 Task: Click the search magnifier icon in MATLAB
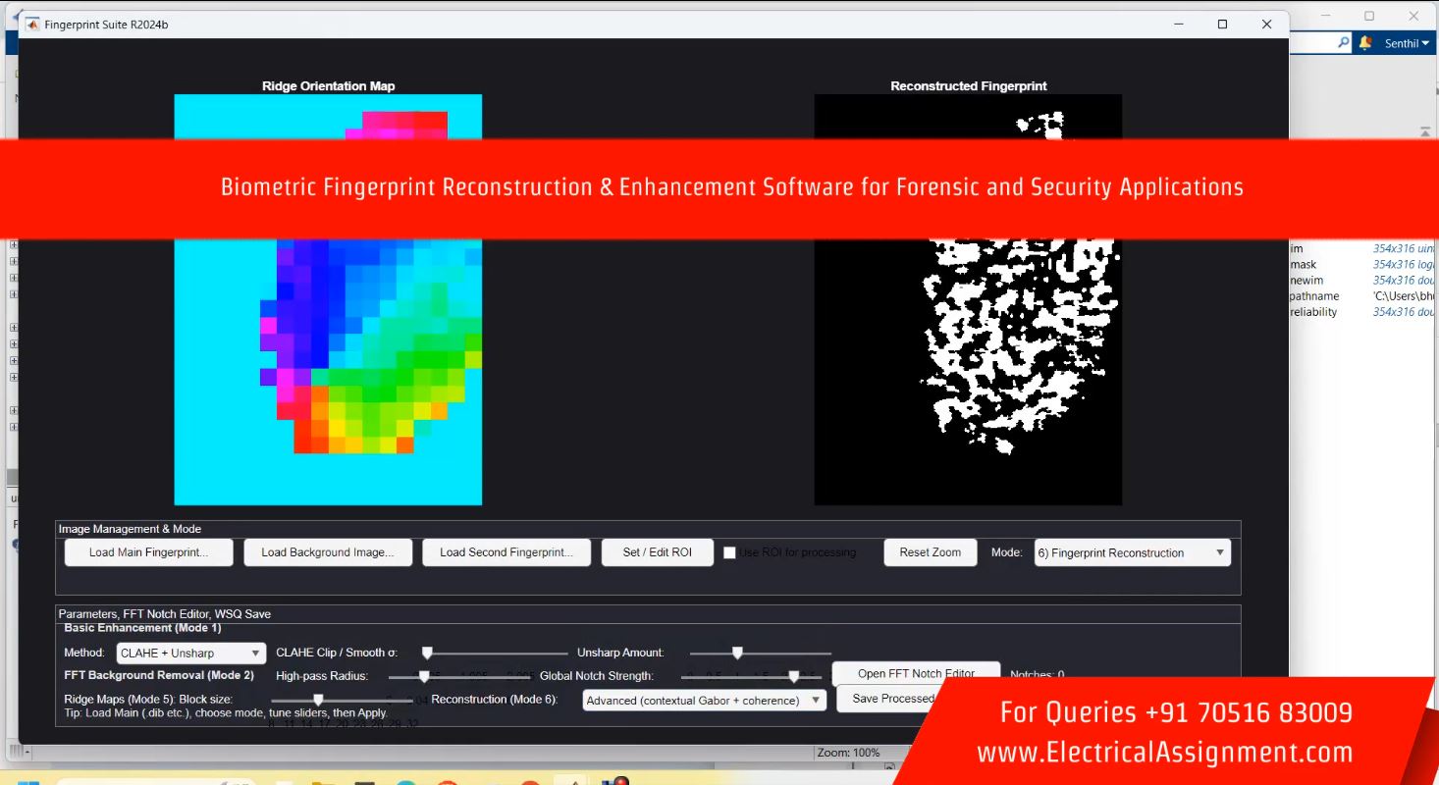[x=1343, y=43]
